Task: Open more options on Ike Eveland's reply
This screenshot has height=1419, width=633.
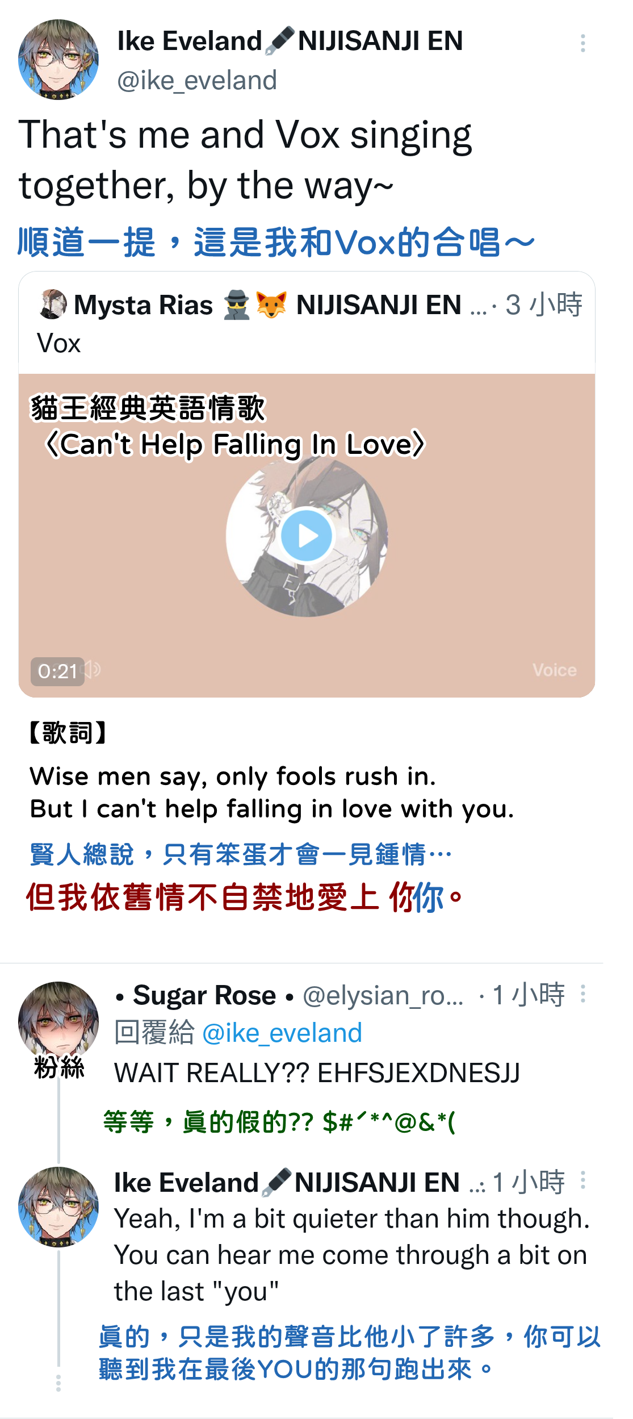Action: (583, 1180)
